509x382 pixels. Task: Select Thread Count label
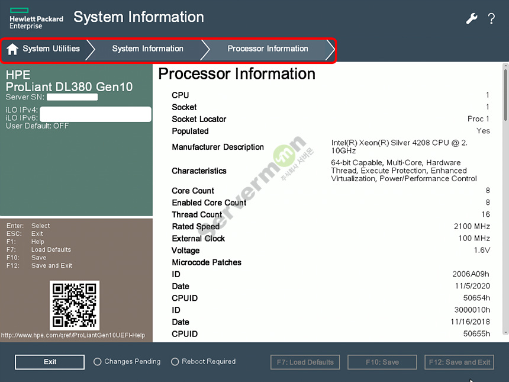[197, 215]
